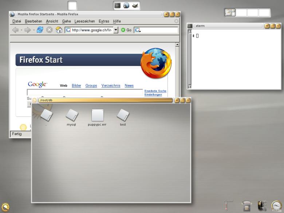Open the test folder
Image resolution: width=284 pixels, height=213 pixels.
click(x=123, y=117)
